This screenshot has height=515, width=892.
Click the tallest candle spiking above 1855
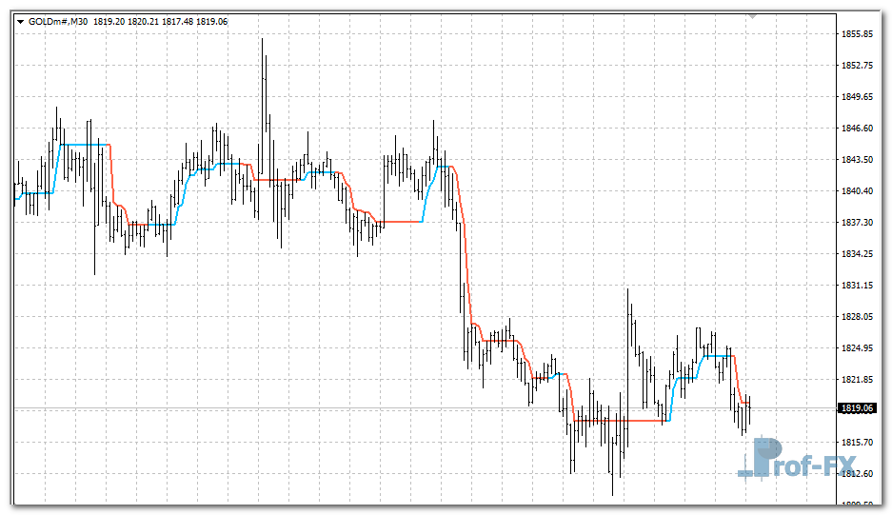coord(263,57)
